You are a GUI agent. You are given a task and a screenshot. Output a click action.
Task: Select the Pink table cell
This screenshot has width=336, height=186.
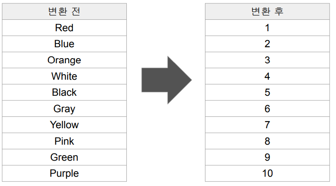[x=64, y=141]
